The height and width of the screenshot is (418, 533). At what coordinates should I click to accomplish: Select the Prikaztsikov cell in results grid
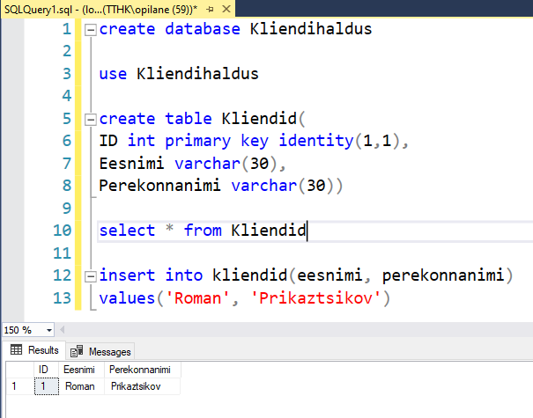(x=135, y=386)
